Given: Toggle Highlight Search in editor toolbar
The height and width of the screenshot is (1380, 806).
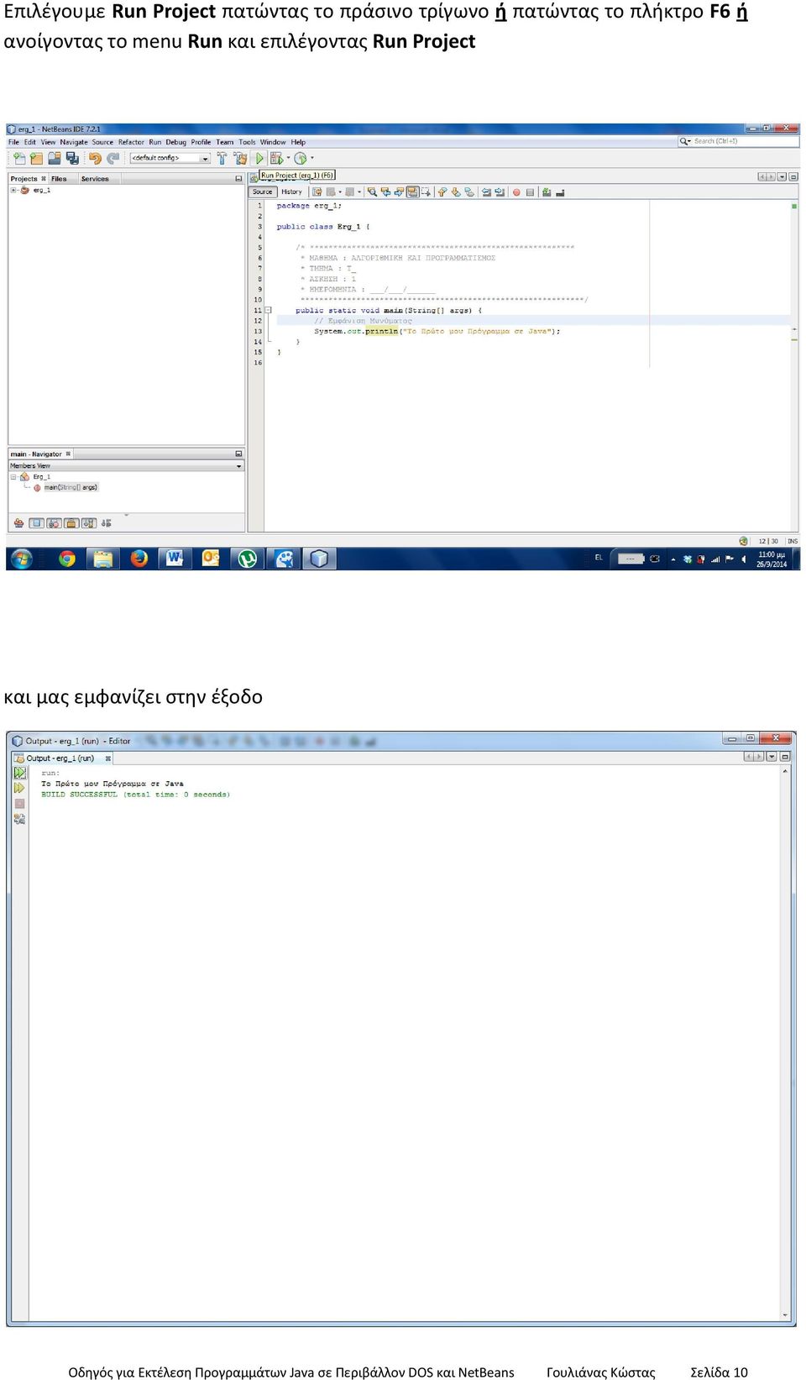Looking at the screenshot, I should pyautogui.click(x=411, y=192).
